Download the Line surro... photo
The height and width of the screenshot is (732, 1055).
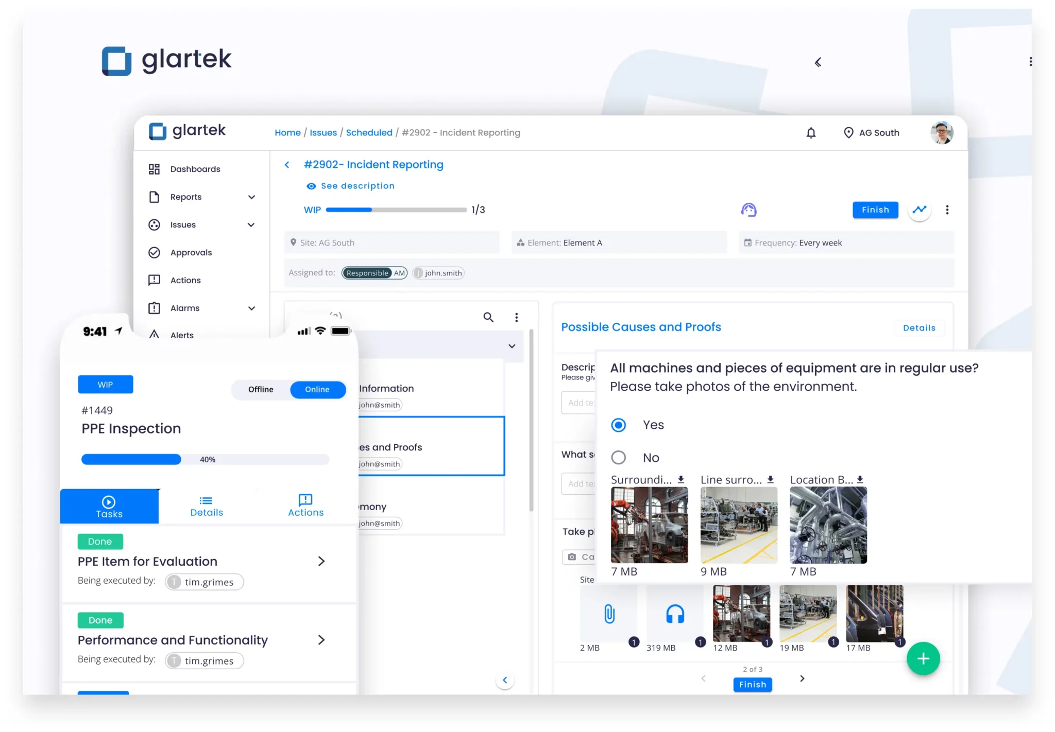771,480
